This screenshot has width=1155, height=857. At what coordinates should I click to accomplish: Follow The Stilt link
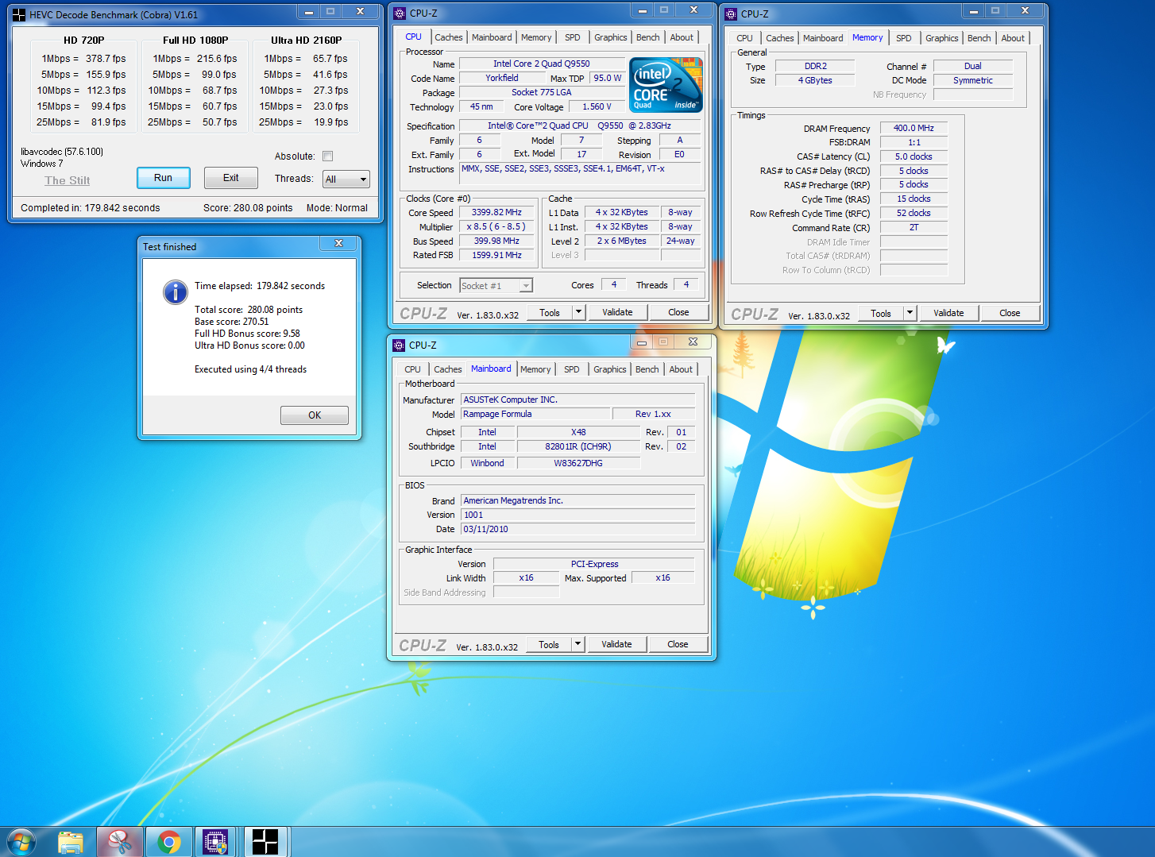coord(68,180)
